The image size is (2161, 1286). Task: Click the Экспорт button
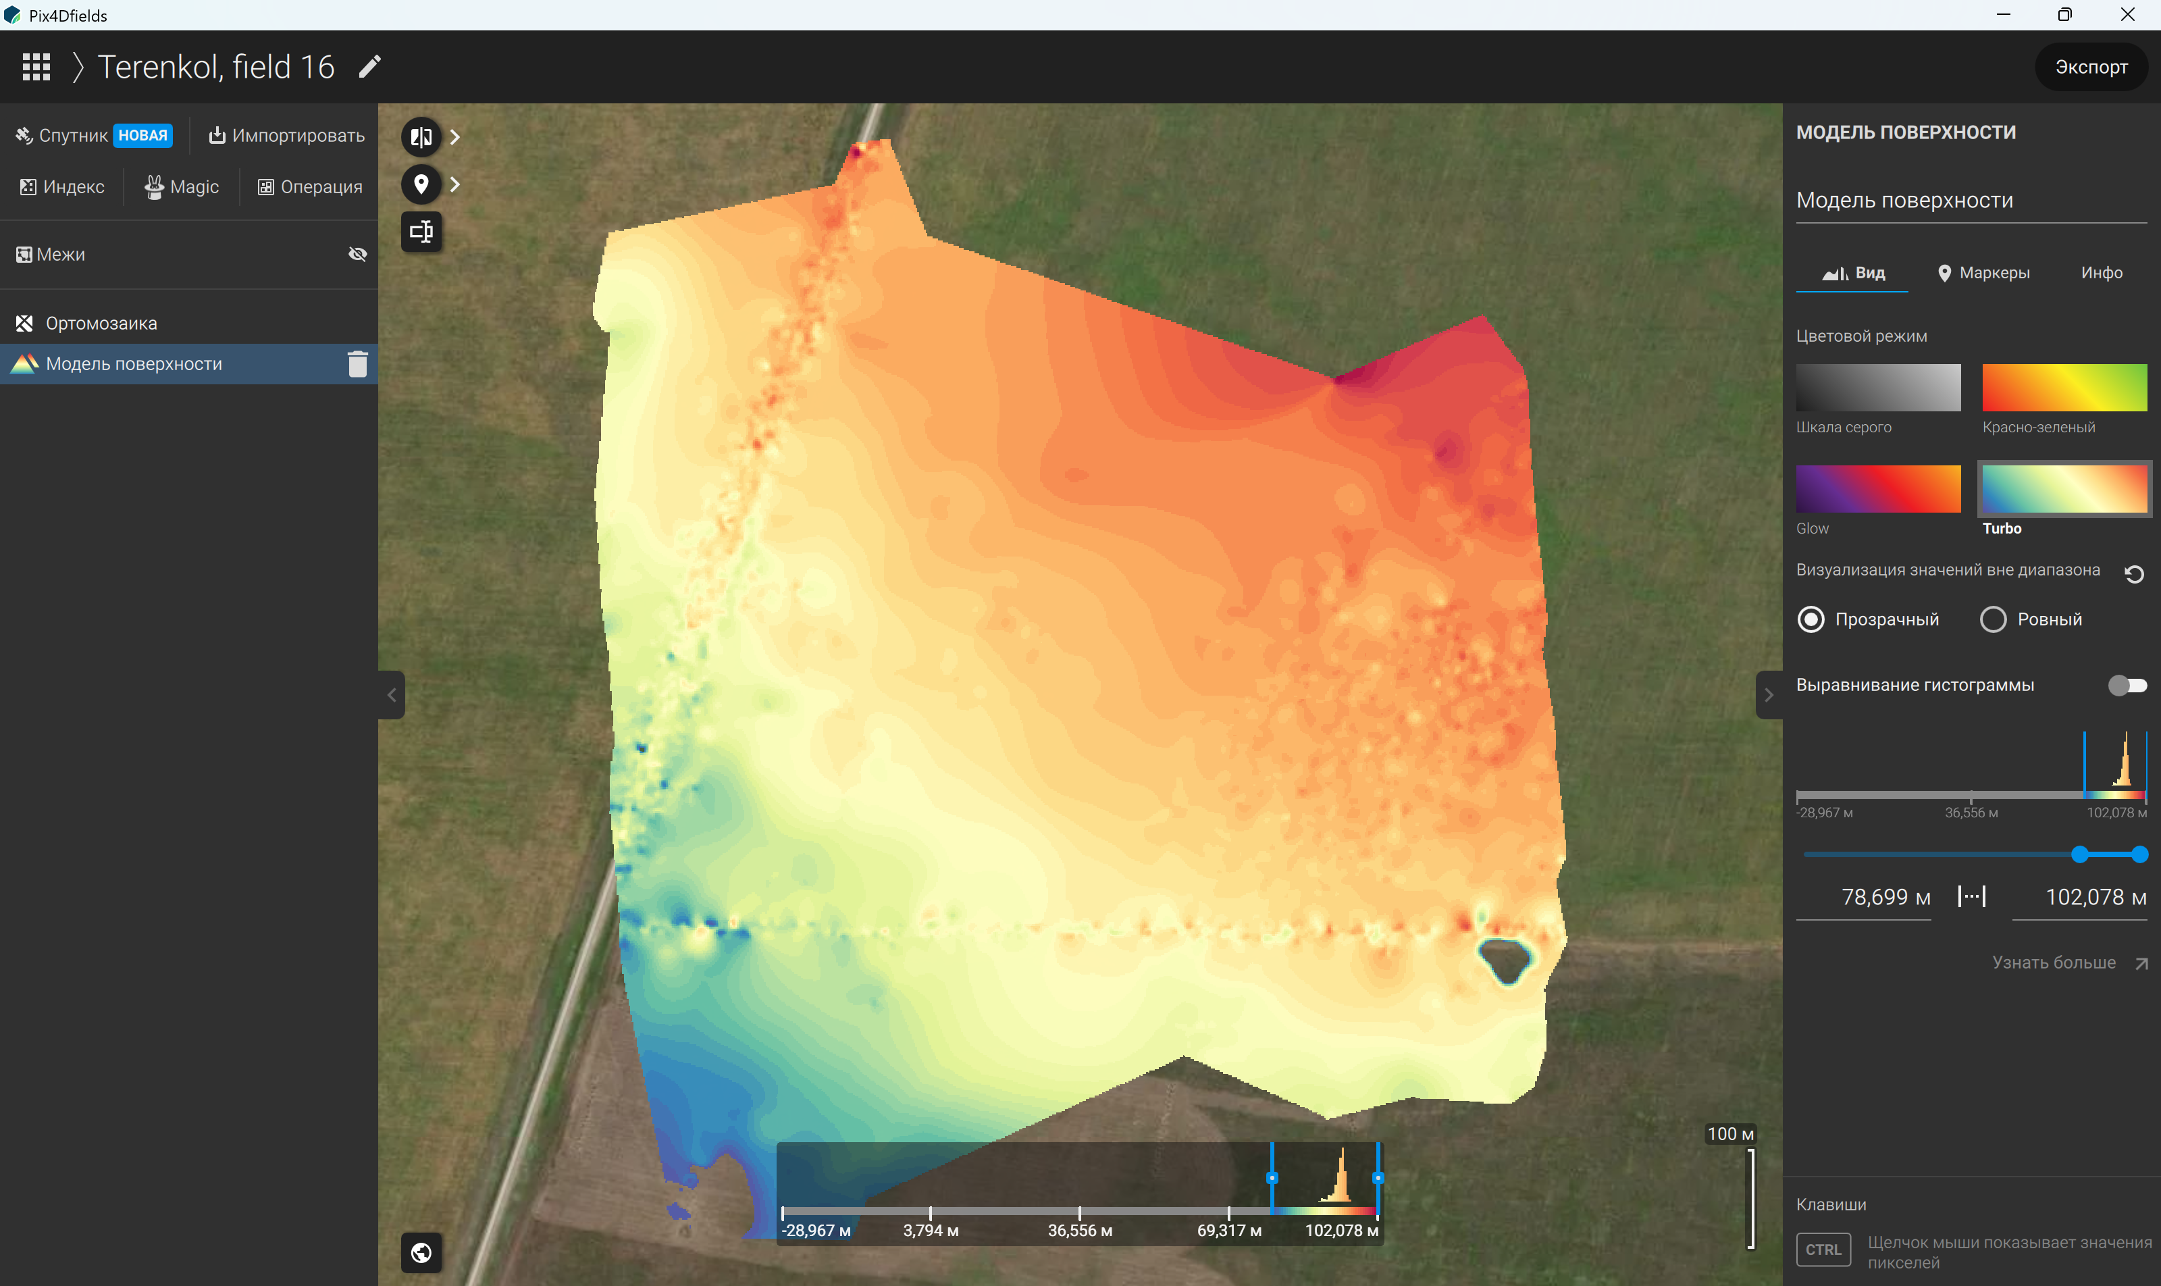pyautogui.click(x=2091, y=67)
